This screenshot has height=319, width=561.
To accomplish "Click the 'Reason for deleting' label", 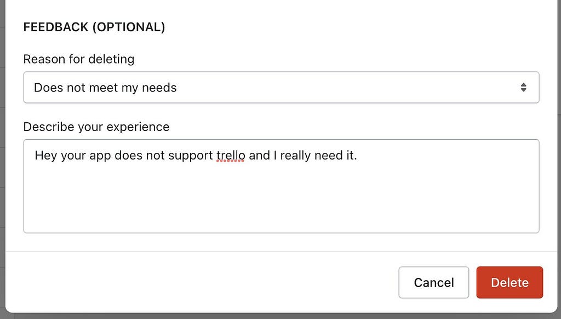I will coord(79,59).
